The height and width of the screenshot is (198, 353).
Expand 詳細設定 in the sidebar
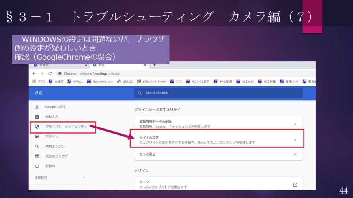(60, 178)
